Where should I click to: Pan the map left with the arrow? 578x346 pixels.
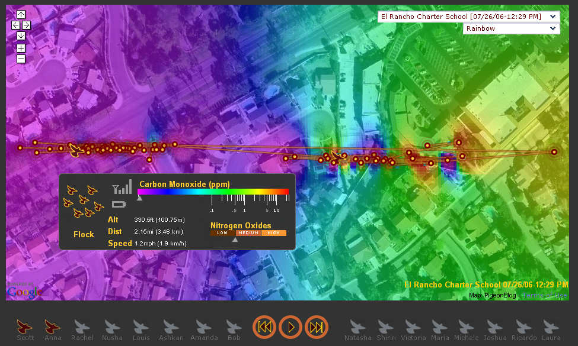pyautogui.click(x=15, y=25)
